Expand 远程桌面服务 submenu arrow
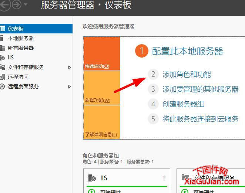This screenshot has width=245, height=193. pos(70,86)
